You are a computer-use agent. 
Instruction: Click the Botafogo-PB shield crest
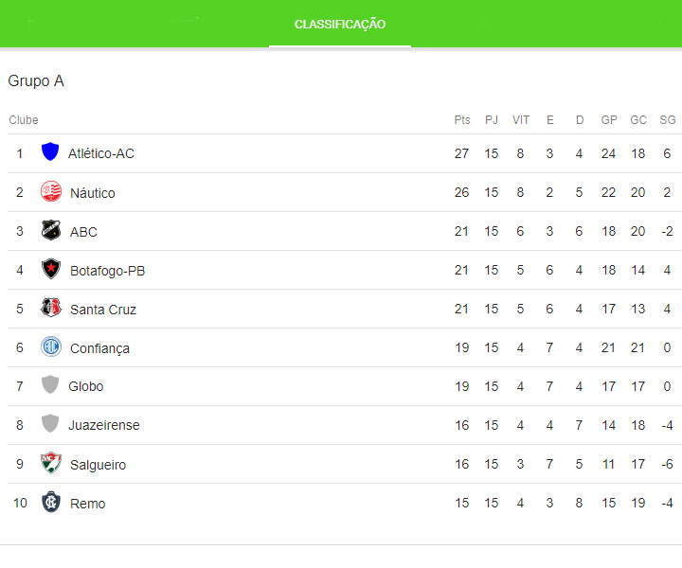[x=51, y=270]
